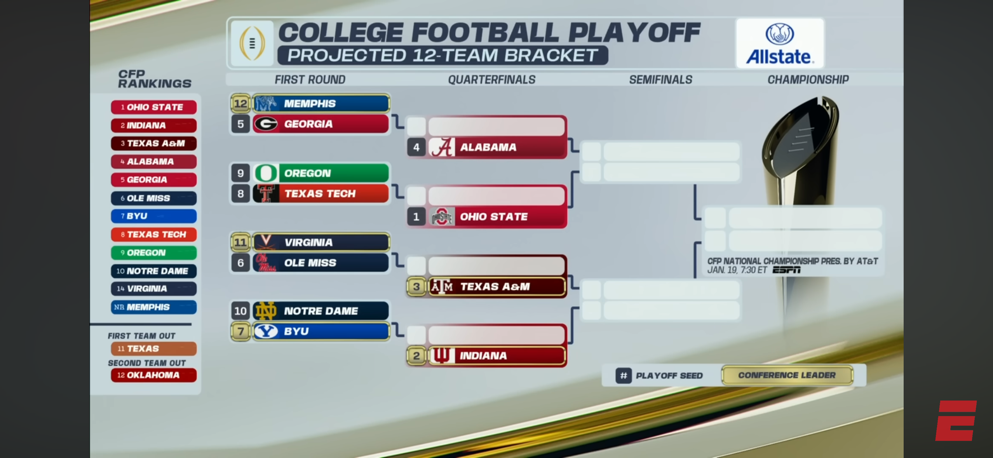Click the Georgia G logo

coord(266,124)
